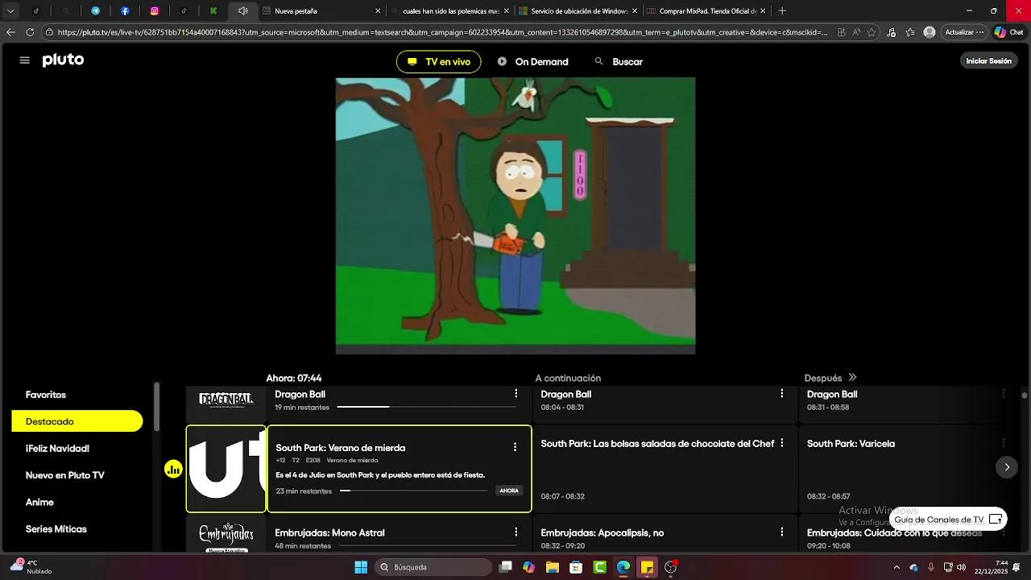Advance the guide with the right arrow

point(1006,467)
